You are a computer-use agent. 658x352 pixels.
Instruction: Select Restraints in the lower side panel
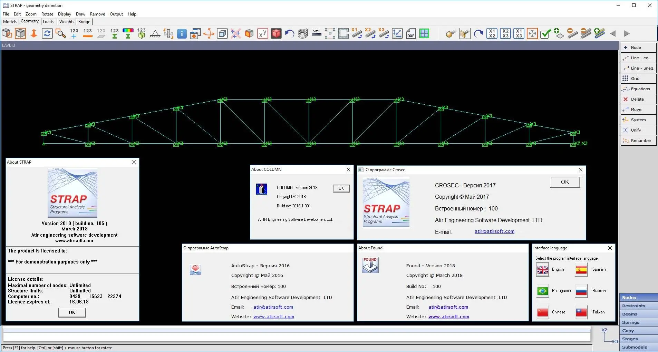click(639, 306)
